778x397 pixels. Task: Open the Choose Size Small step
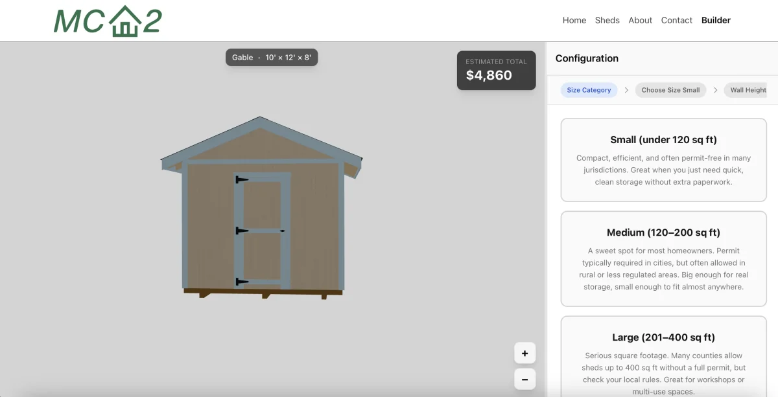[670, 90]
